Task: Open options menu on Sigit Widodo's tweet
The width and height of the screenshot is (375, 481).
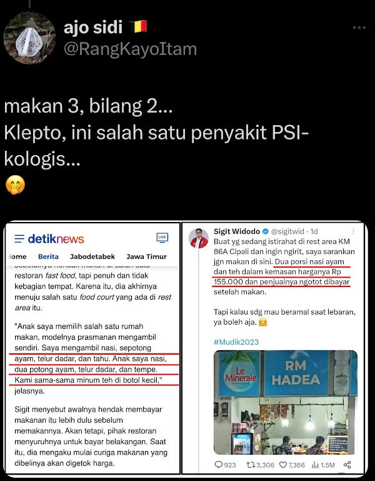Action: (354, 231)
